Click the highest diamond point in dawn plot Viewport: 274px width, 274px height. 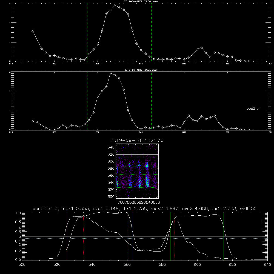[x=115, y=5]
